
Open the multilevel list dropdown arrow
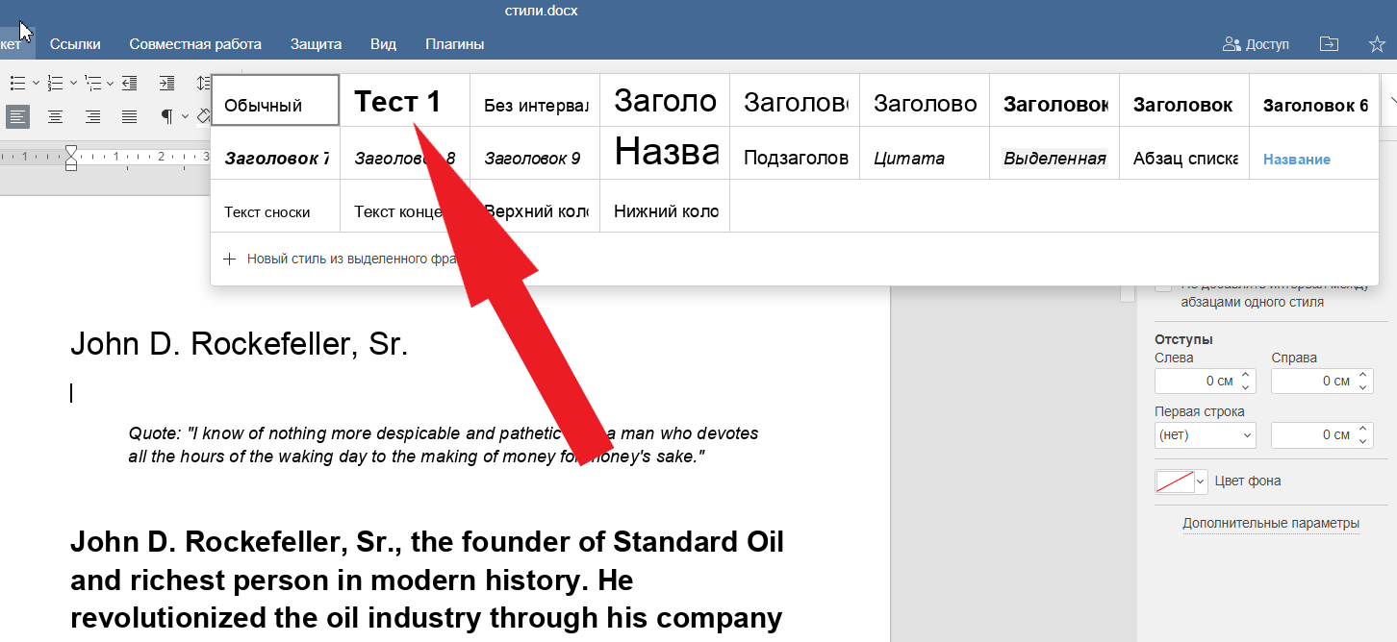110,83
